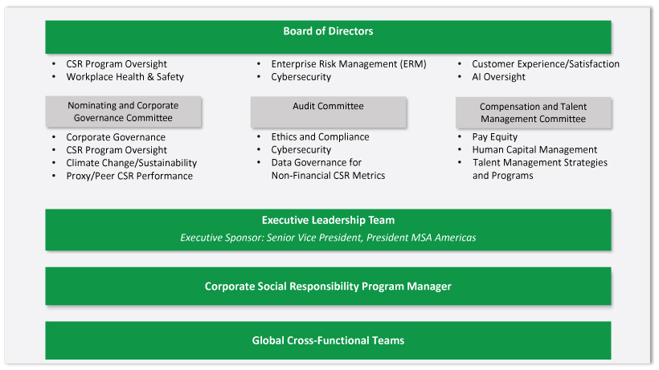
Task: Click Data Governance for Non-Financial CSR Metrics
Action: click(327, 169)
